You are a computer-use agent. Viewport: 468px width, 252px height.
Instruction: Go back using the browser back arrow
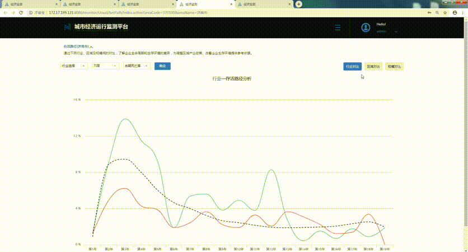[6, 13]
